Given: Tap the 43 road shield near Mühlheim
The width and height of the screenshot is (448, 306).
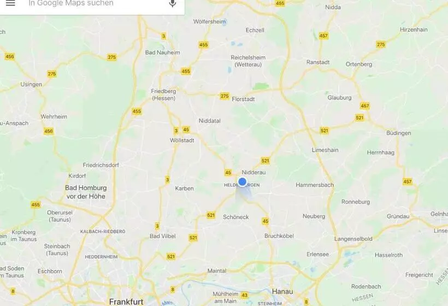Looking at the screenshot, I should coord(244,295).
